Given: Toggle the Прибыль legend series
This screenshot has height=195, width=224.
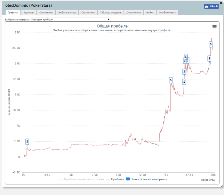Looking at the screenshot, I should (115, 179).
